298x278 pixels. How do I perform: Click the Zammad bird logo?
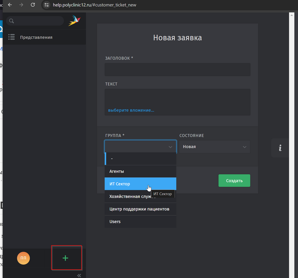74,20
